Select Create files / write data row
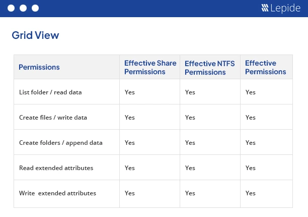Image resolution: width=308 pixels, height=217 pixels. pos(153,117)
